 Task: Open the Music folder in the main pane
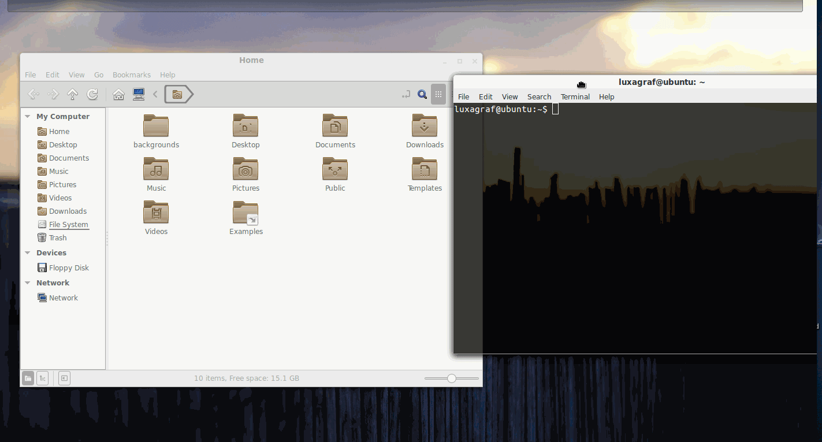tap(156, 175)
